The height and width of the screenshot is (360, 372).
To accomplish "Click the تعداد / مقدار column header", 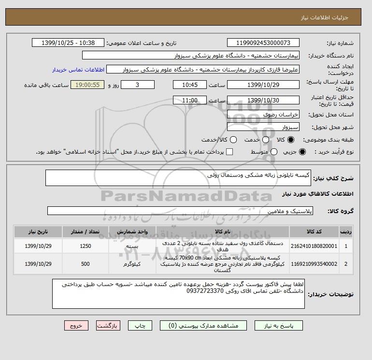I will (x=86, y=231).
